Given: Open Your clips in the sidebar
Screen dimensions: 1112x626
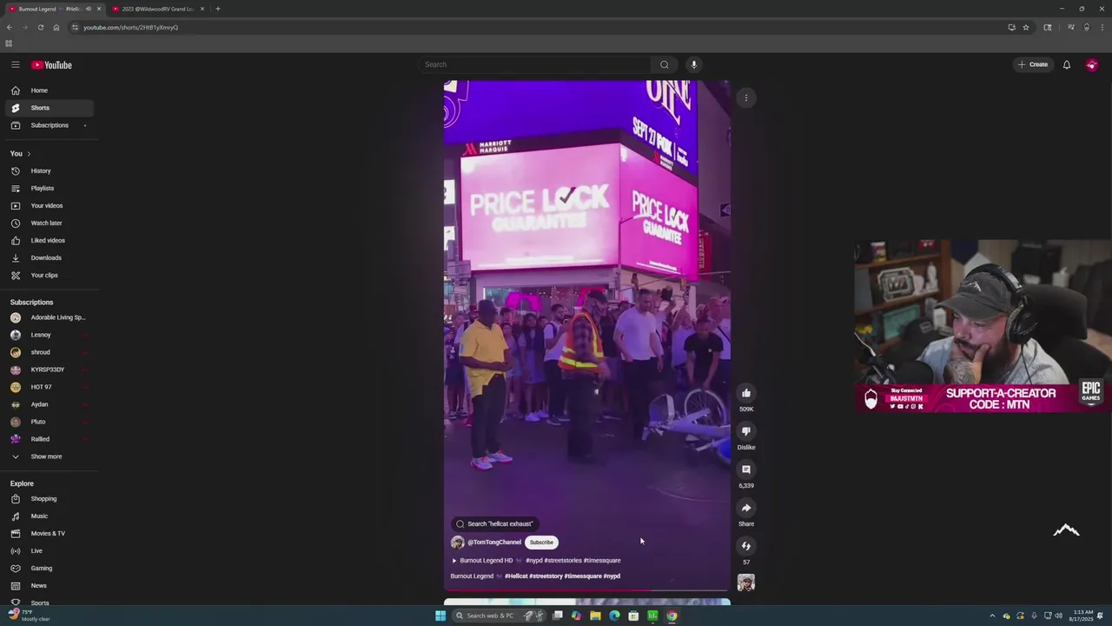Looking at the screenshot, I should click(48, 276).
